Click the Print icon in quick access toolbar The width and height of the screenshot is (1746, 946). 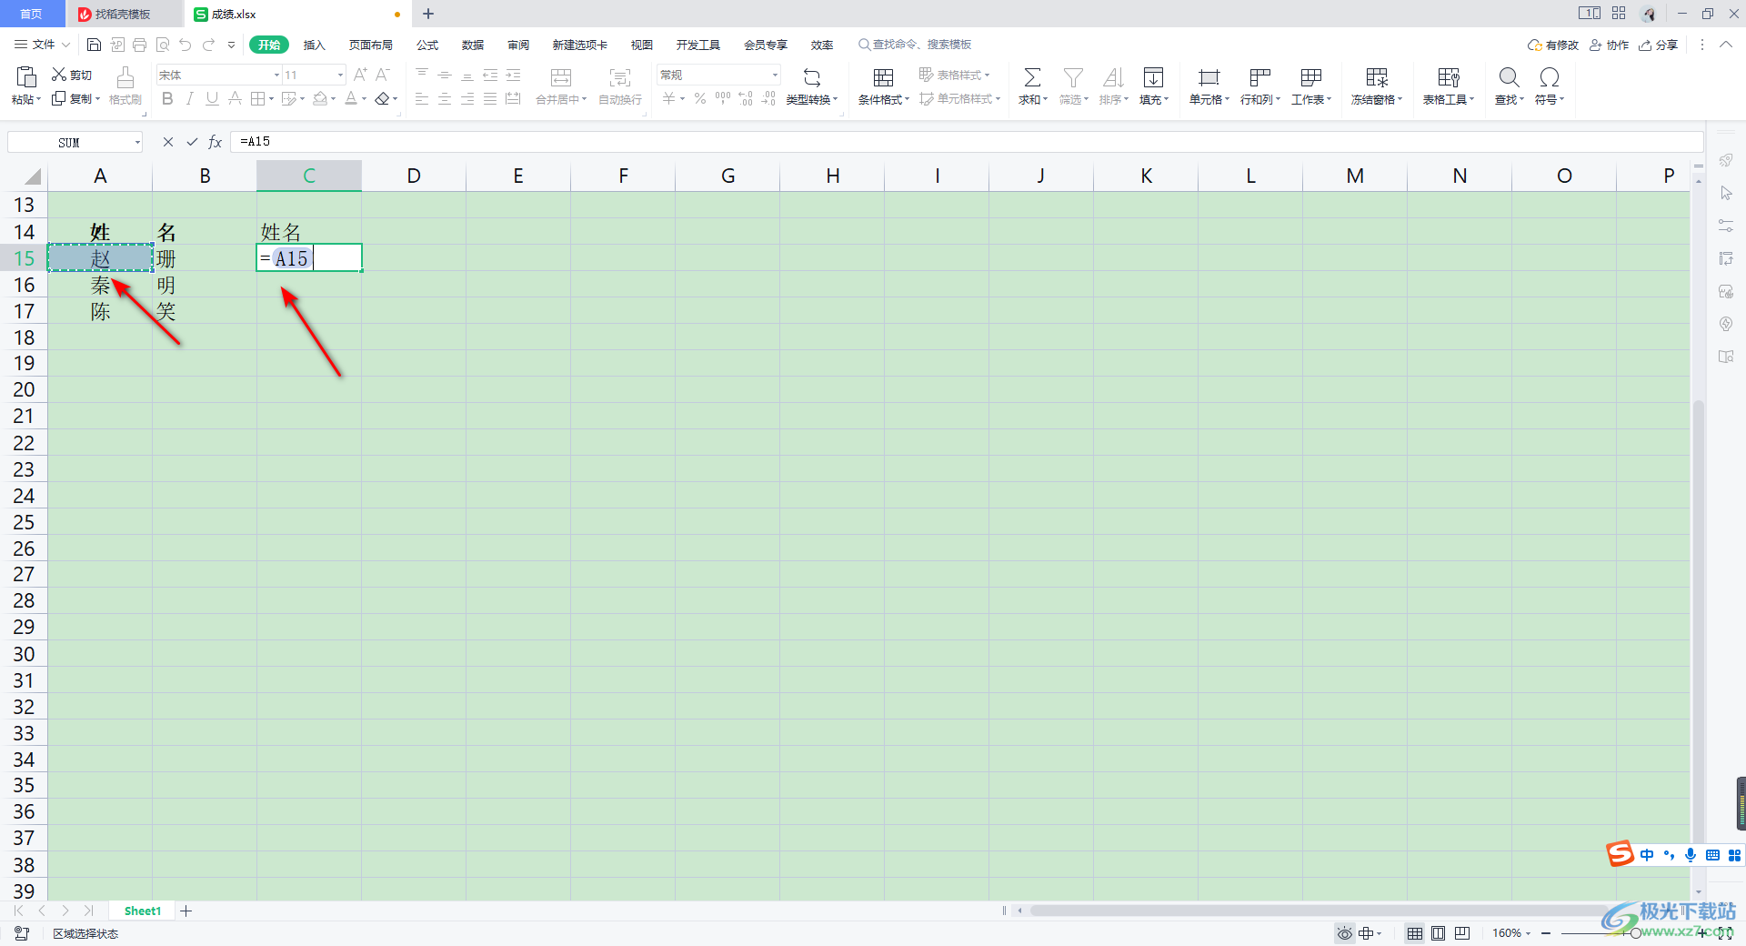[139, 45]
